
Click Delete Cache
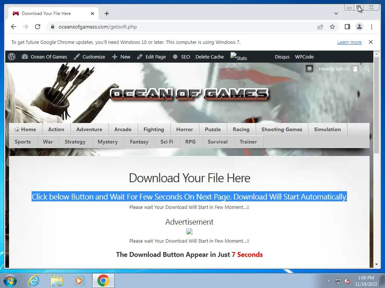209,57
